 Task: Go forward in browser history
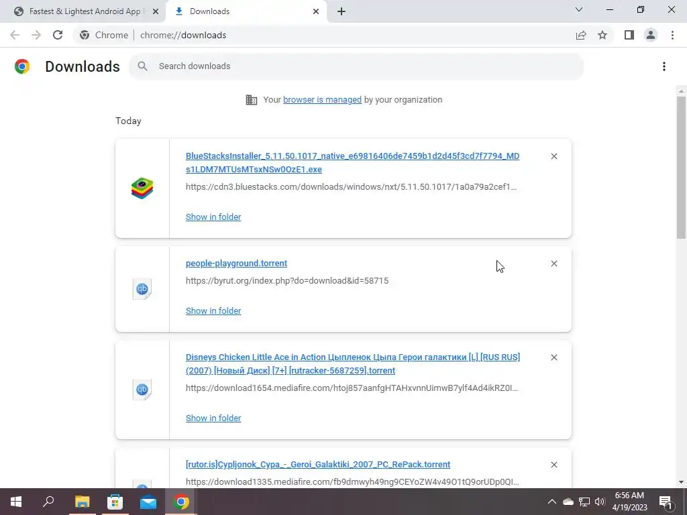[36, 35]
